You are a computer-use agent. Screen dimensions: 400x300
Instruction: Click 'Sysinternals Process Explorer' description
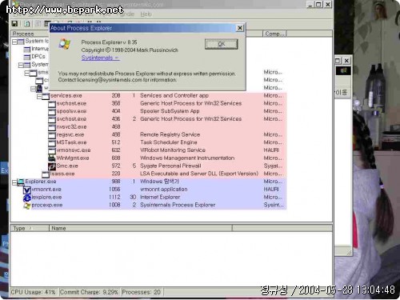(x=178, y=205)
